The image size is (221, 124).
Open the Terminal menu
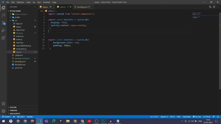47,2
